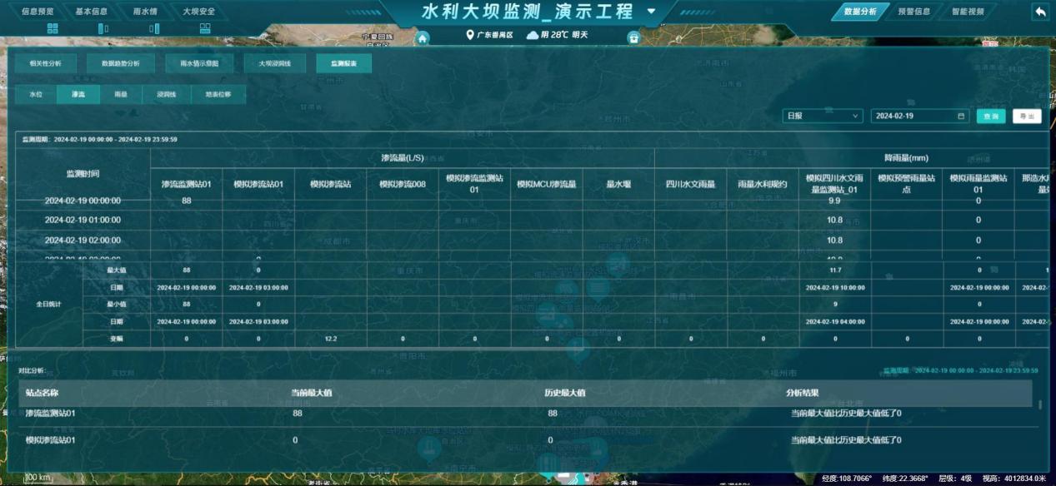Click the home icon on the map
1056x486 pixels.
[x=423, y=37]
